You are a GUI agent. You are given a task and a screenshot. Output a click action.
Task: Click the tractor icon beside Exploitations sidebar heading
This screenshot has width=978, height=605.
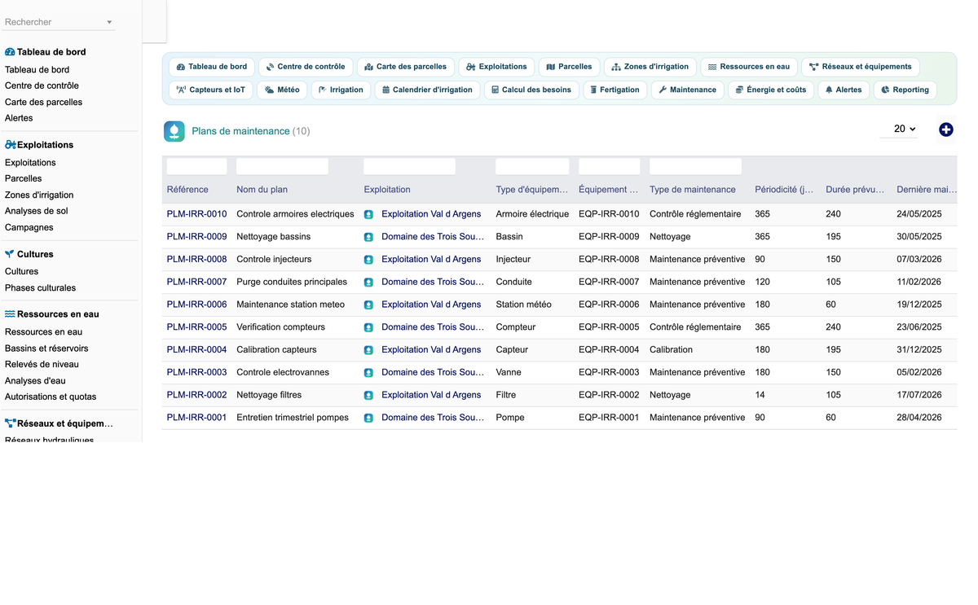[x=10, y=145]
